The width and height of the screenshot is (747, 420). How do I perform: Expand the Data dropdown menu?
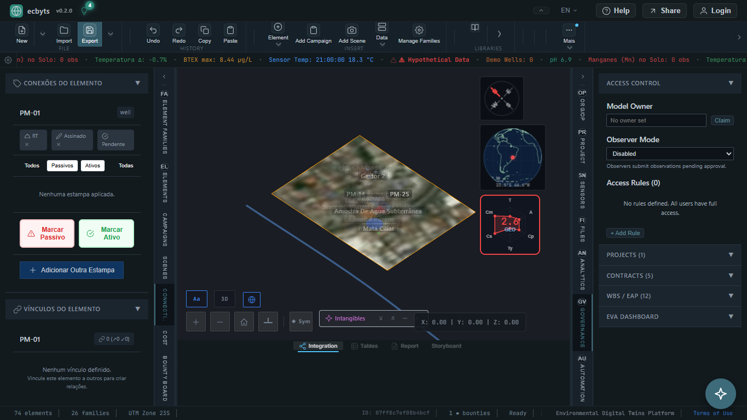382,45
